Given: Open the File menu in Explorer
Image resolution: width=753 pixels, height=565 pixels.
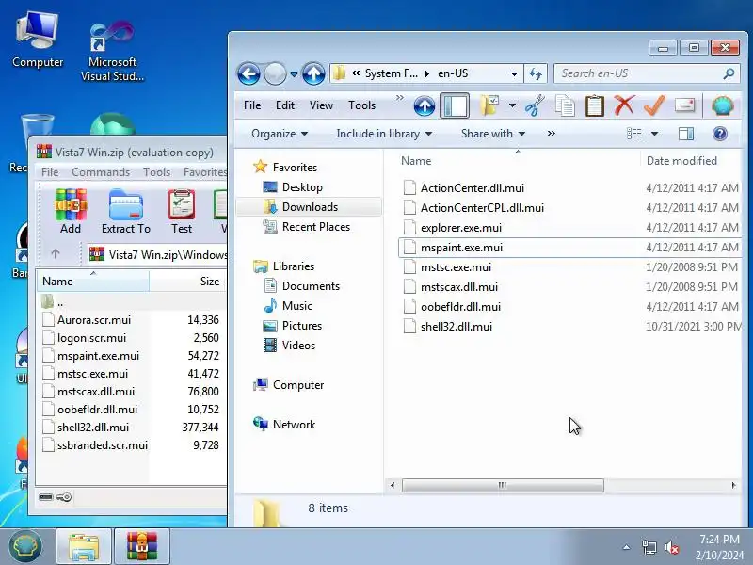Looking at the screenshot, I should tap(252, 105).
